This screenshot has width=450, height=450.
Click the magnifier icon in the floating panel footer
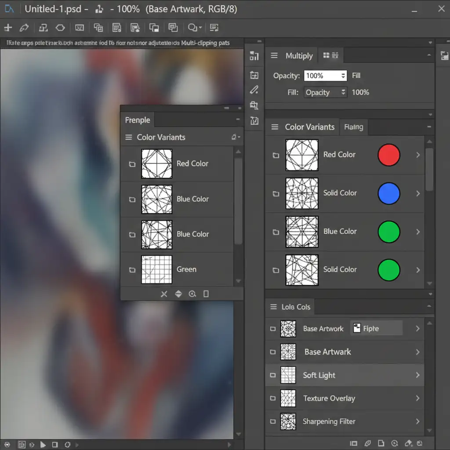point(192,294)
